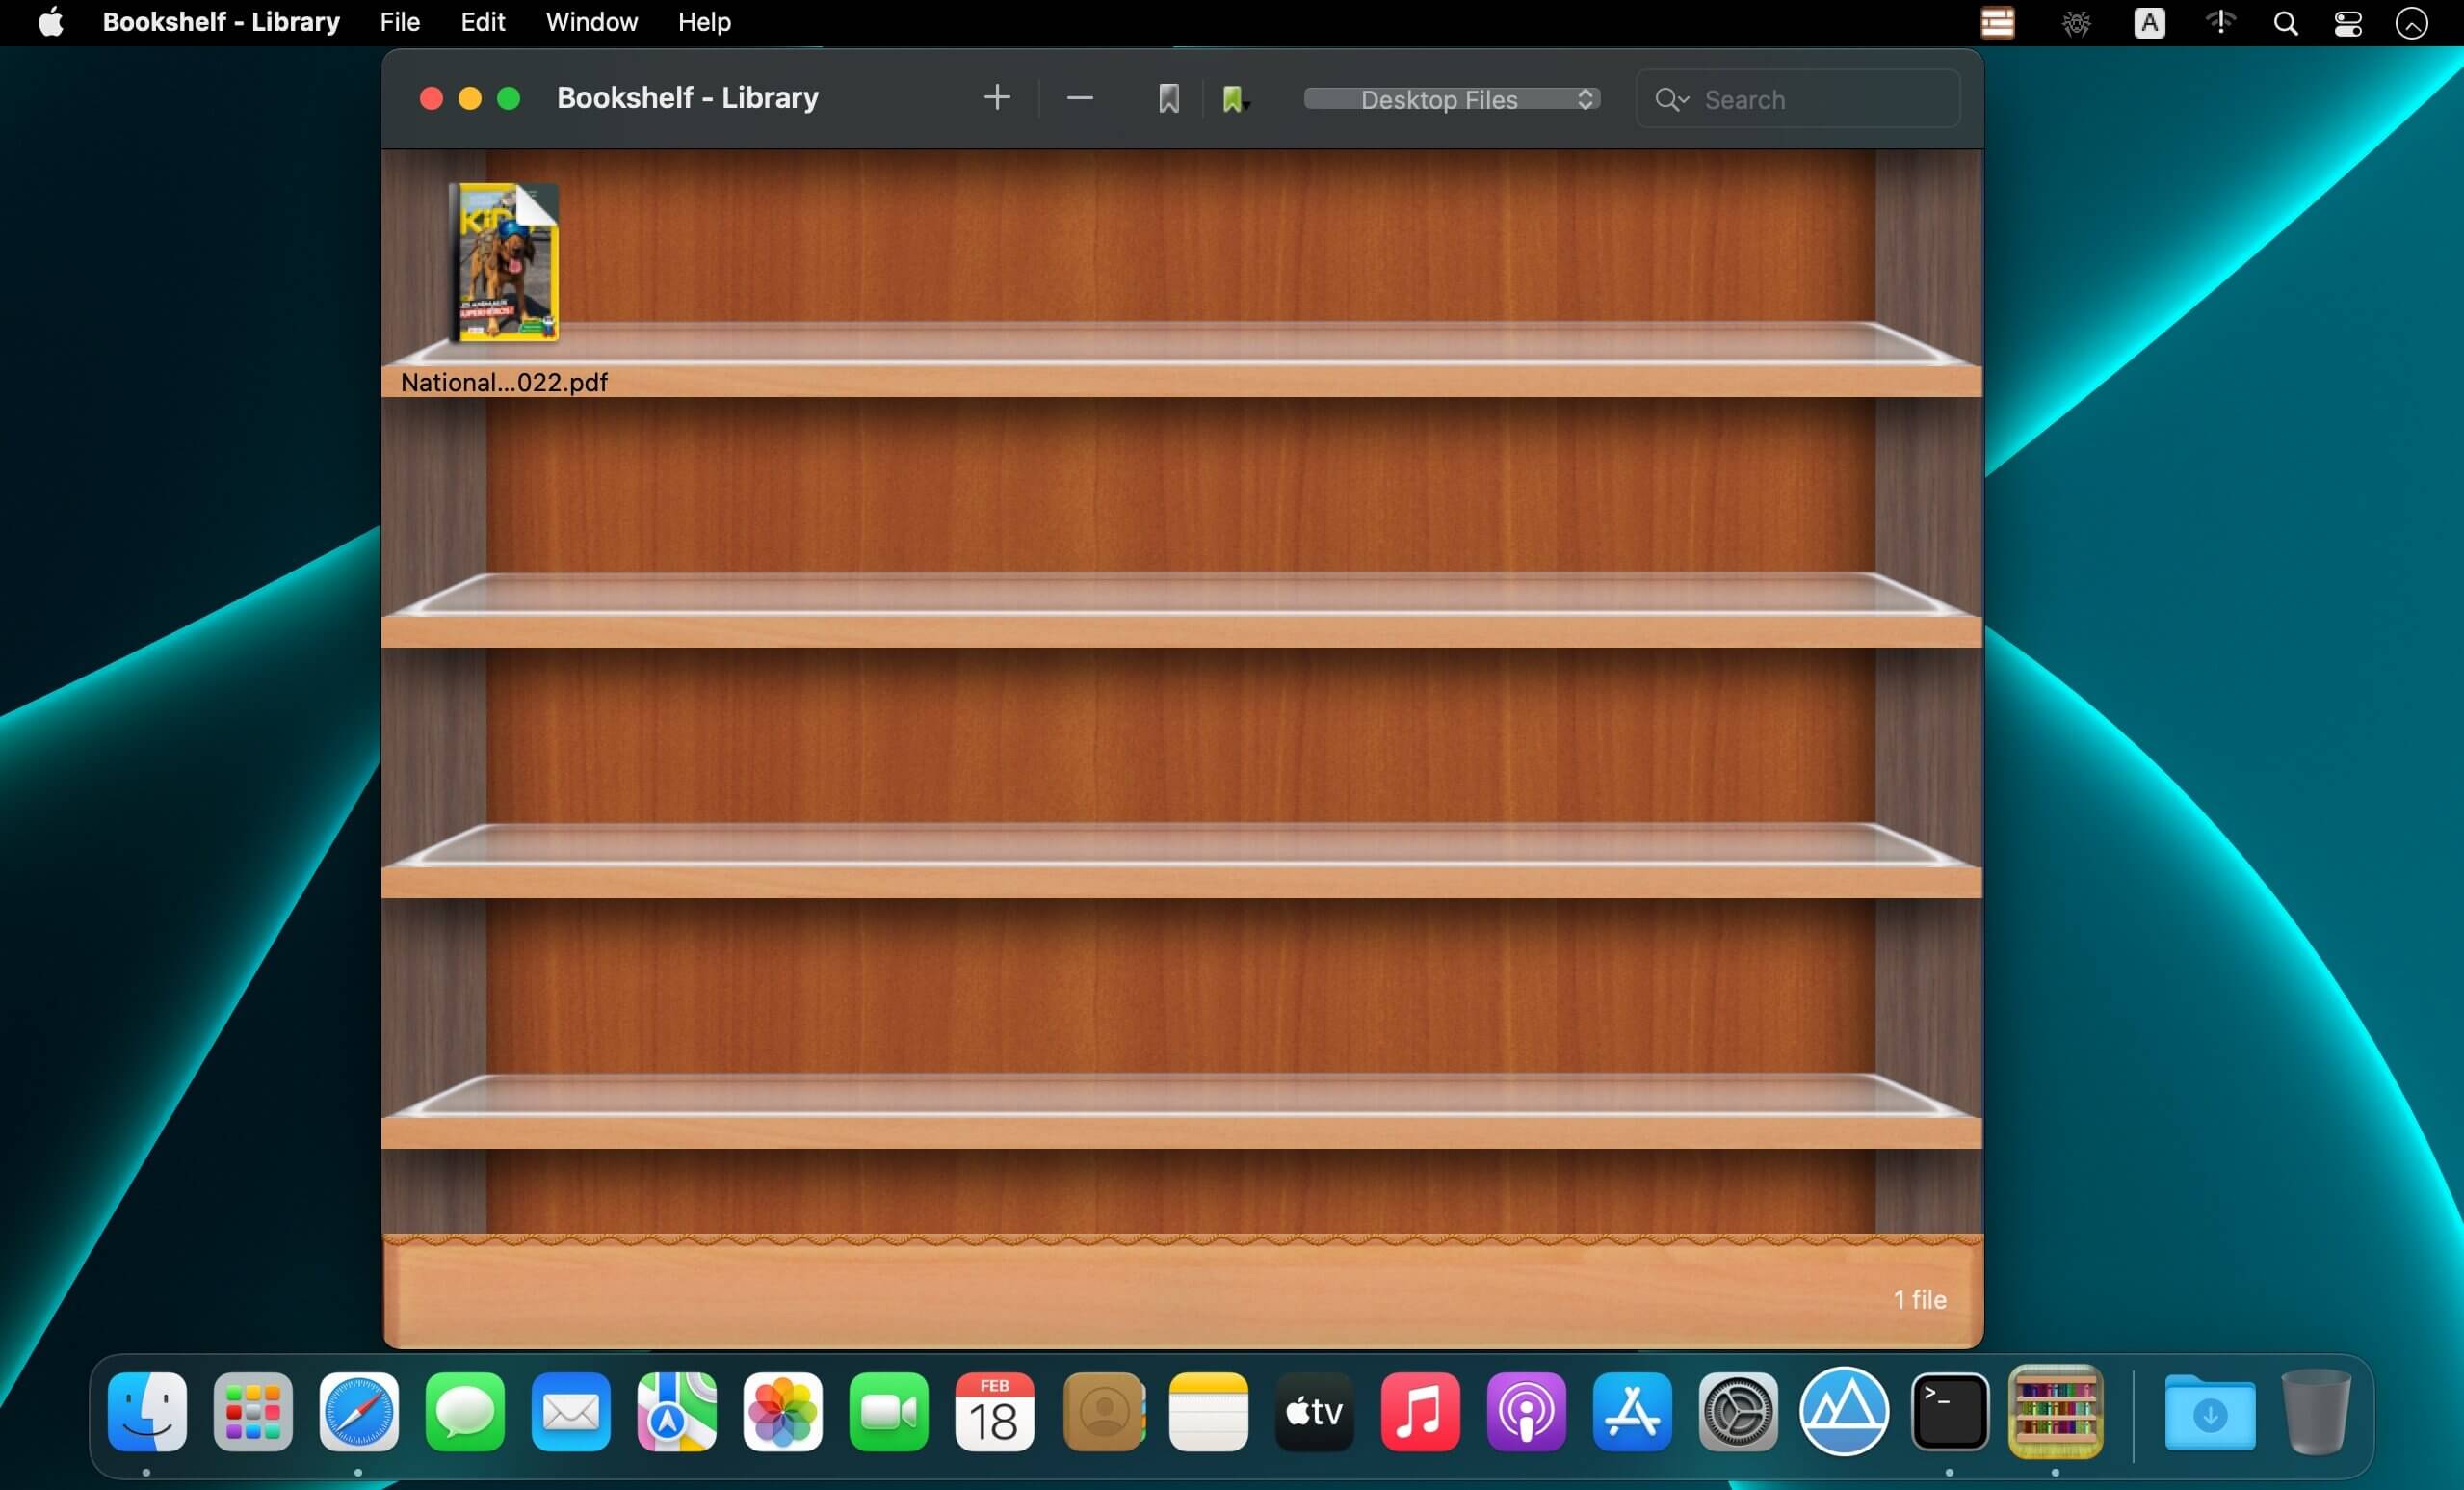Image resolution: width=2464 pixels, height=1490 pixels.
Task: Click the Spotlight search menu bar icon
Action: pyautogui.click(x=2285, y=22)
